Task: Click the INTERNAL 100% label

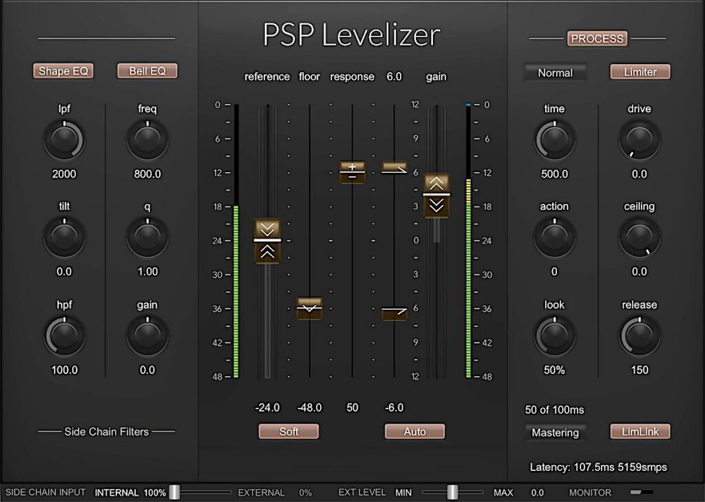Action: point(130,492)
